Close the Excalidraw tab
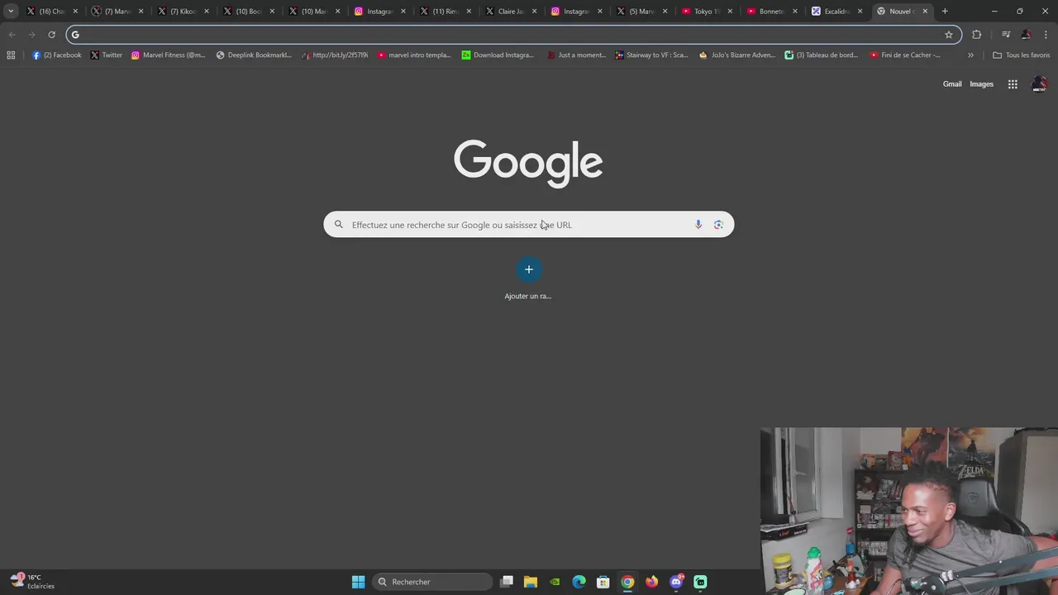 860,12
